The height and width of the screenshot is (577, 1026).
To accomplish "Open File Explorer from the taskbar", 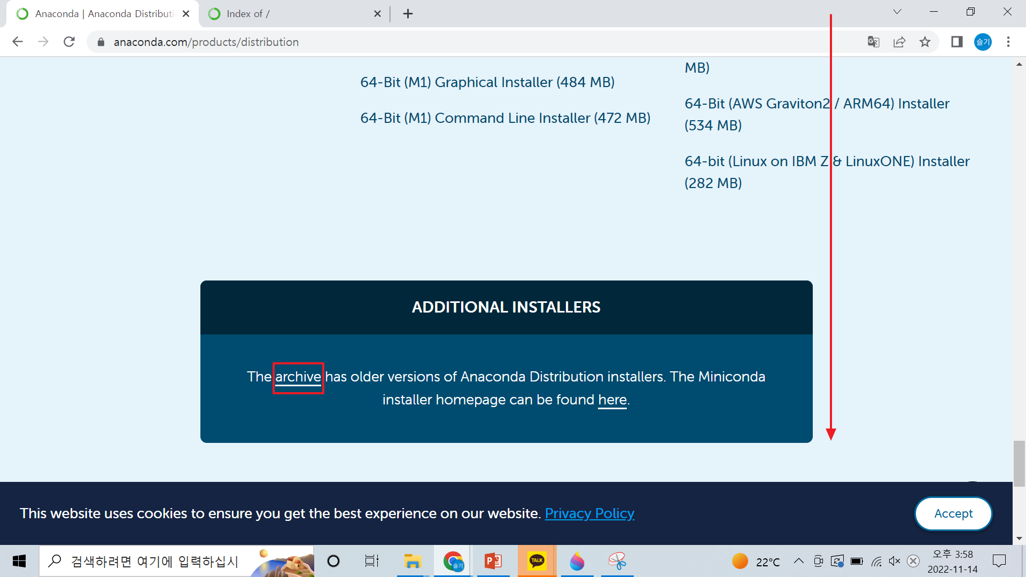I will [413, 561].
